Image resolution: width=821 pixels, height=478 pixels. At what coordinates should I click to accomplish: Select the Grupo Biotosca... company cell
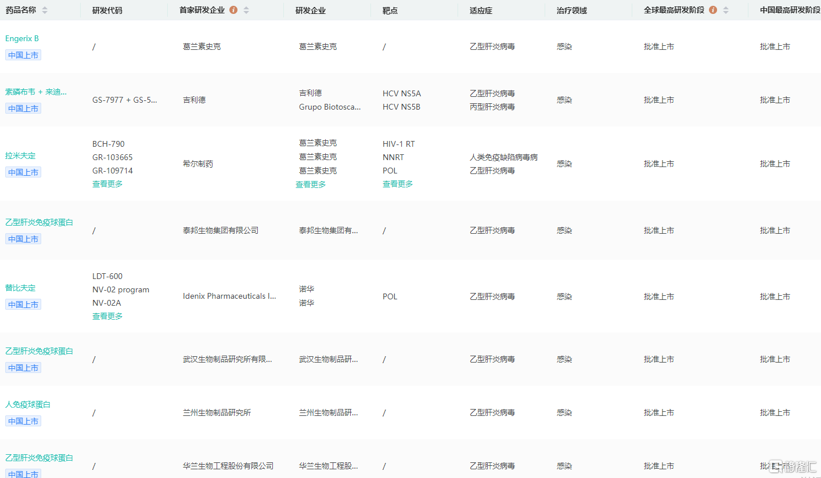point(330,107)
